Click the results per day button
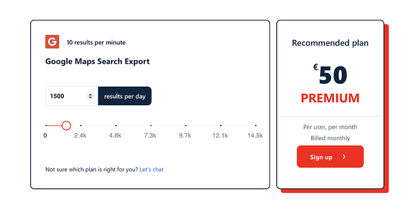Screen dimensions: 416x219 (125, 96)
